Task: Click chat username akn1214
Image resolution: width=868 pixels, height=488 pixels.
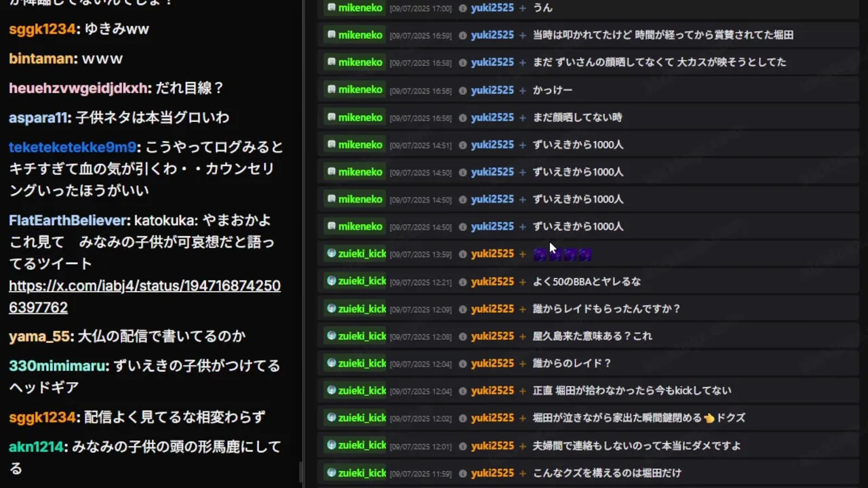Action: [x=37, y=447]
